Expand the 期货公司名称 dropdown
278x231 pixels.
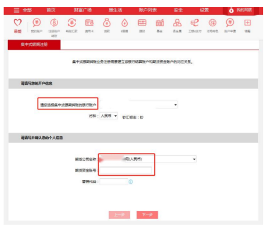pos(148,159)
